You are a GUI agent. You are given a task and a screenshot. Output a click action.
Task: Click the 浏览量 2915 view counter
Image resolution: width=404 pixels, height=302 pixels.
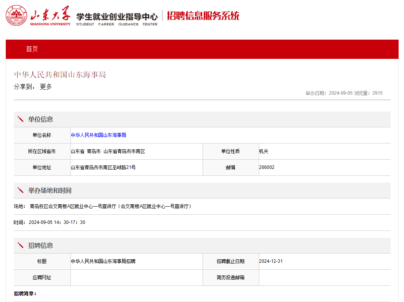(x=368, y=93)
